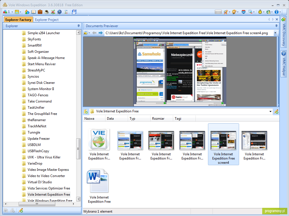Viewport: 289px width, 216px height.
Task: Switch to the Explorer Factory tab
Action: pyautogui.click(x=18, y=19)
